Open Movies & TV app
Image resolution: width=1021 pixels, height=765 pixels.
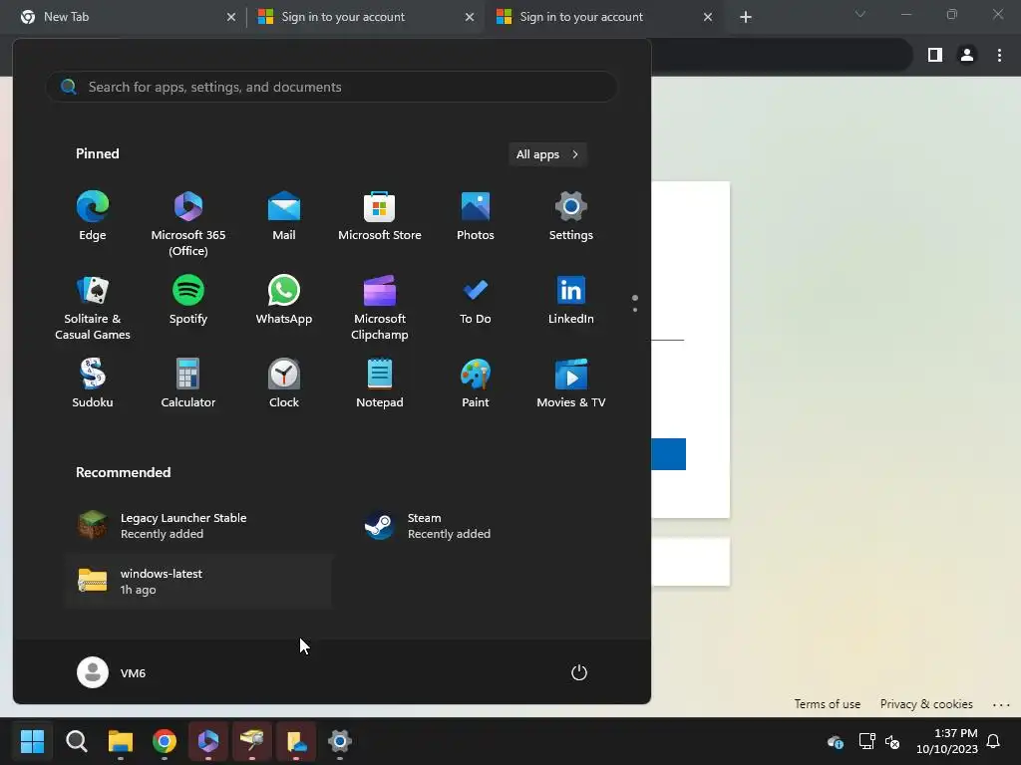tap(571, 383)
